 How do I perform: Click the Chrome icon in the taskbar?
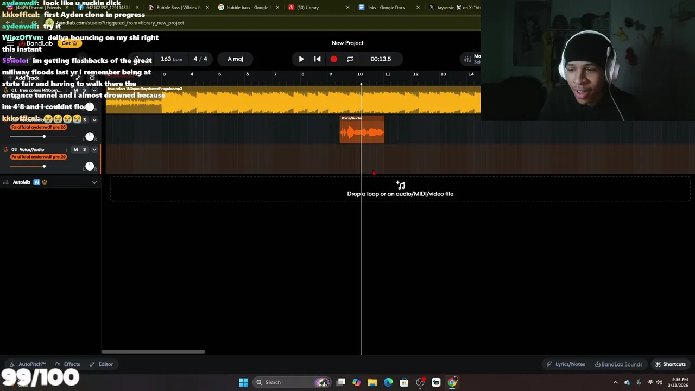452,382
